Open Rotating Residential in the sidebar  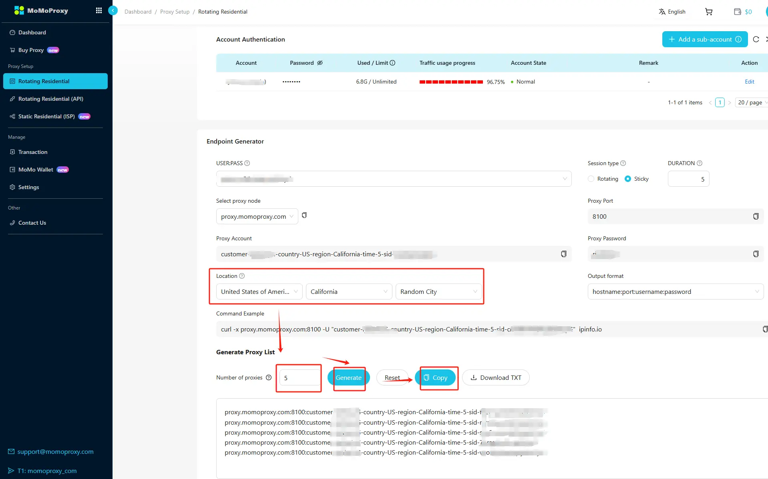point(55,81)
